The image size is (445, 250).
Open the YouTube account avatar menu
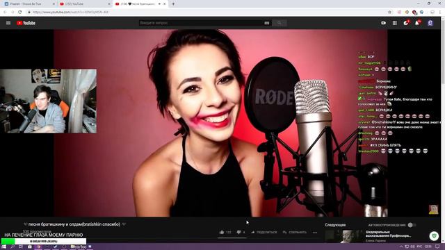pos(430,23)
